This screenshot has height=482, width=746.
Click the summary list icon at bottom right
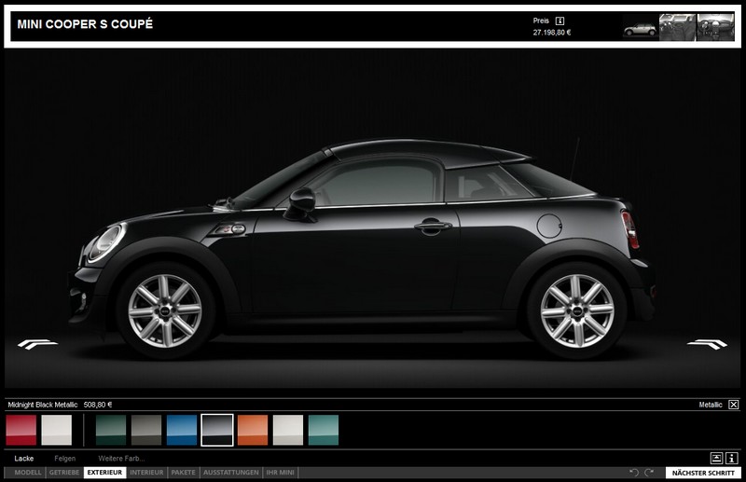click(716, 458)
